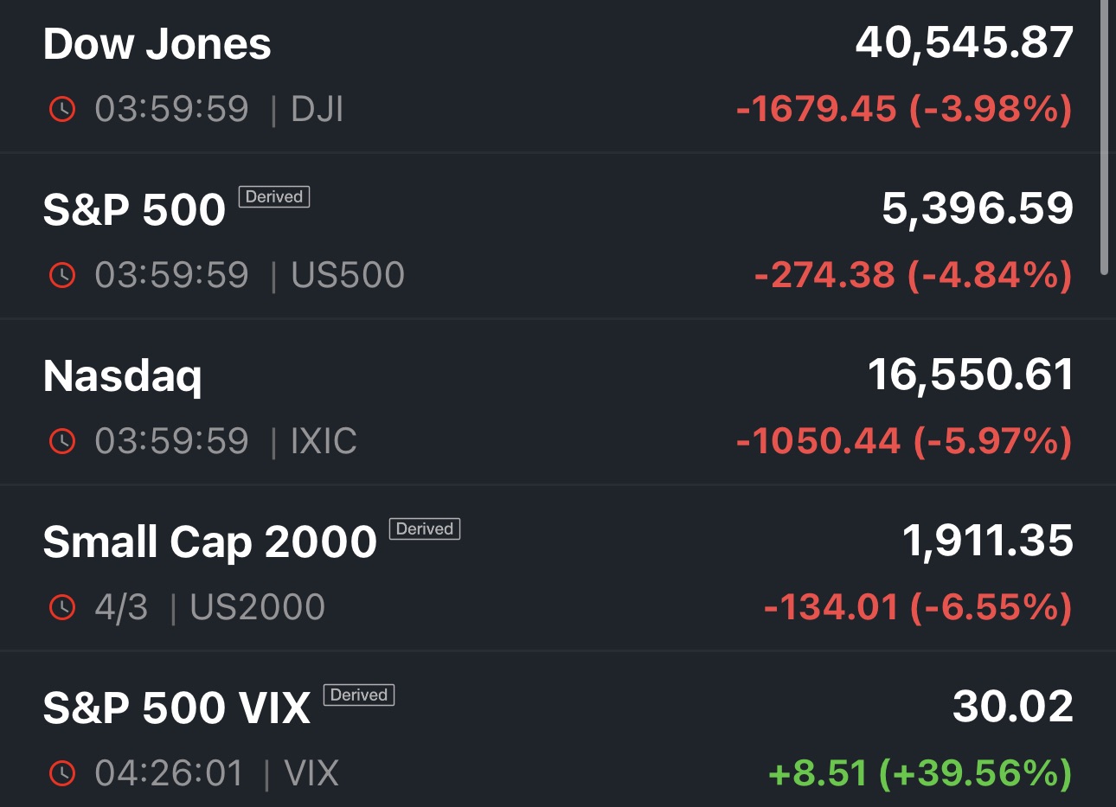This screenshot has height=807, width=1116.
Task: Click the vertical scrollbar thumb
Action: (1104, 138)
